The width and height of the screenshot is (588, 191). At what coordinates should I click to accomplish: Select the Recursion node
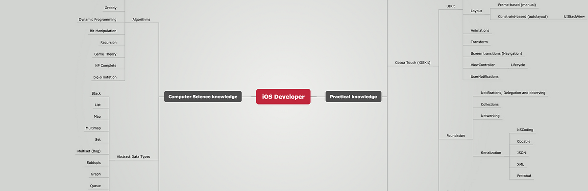pyautogui.click(x=108, y=42)
